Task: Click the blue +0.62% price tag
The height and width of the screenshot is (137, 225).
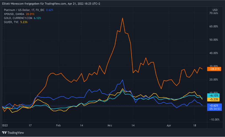Action: tap(214, 106)
